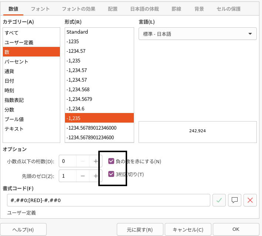This screenshot has height=236, width=262.
Task: Open the 言語 language dropdown
Action: tap(197, 34)
